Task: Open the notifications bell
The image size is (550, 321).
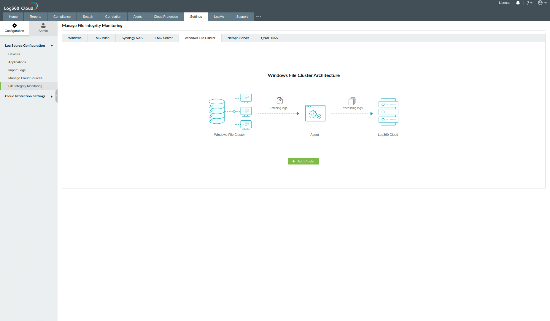Action: pos(518,3)
